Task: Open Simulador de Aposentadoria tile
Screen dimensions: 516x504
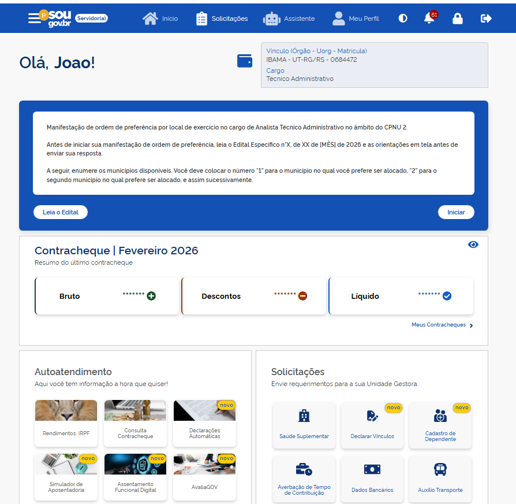Action: (66, 477)
